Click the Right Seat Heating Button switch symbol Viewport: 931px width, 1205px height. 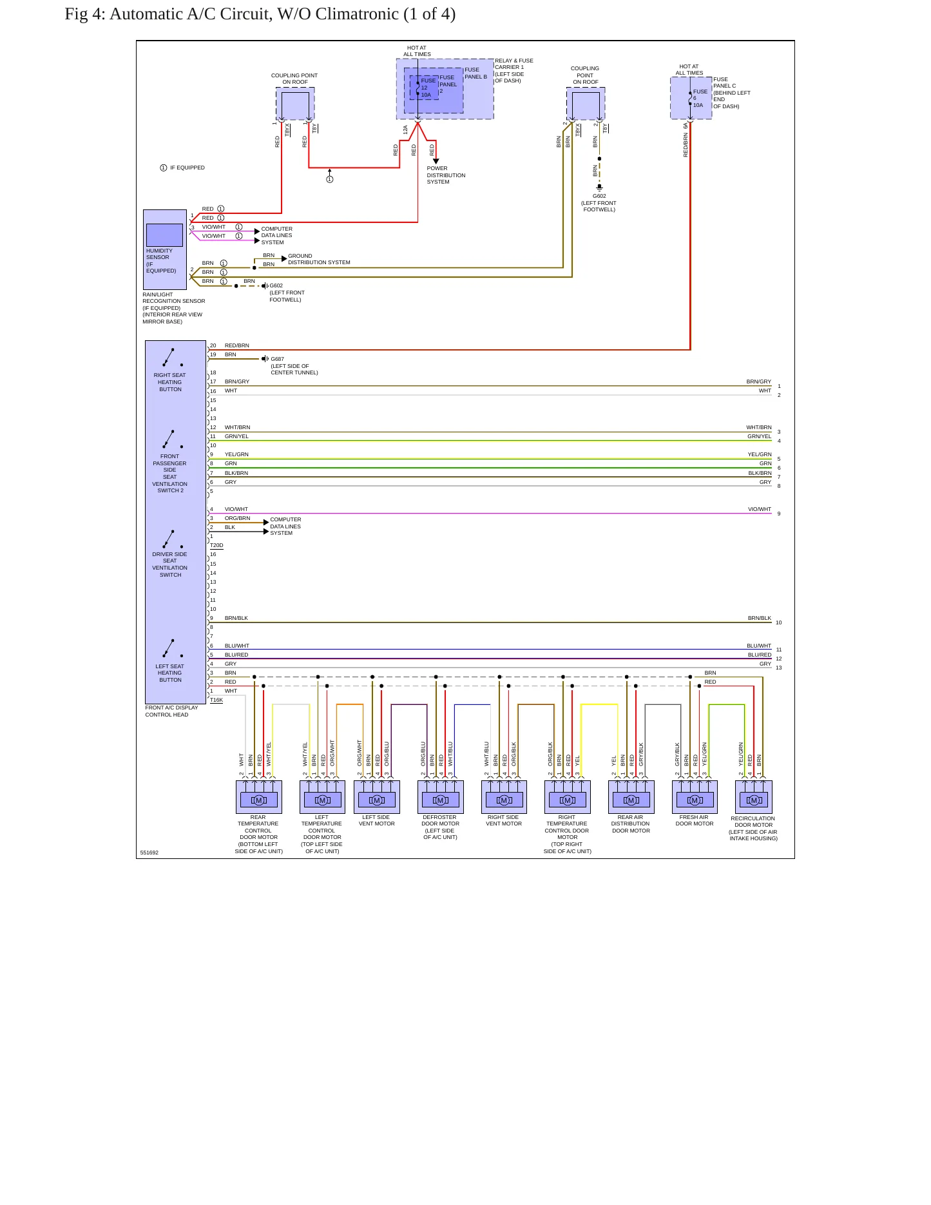(x=171, y=358)
